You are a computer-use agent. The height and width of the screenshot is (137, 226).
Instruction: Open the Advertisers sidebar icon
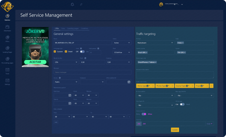[7, 27]
